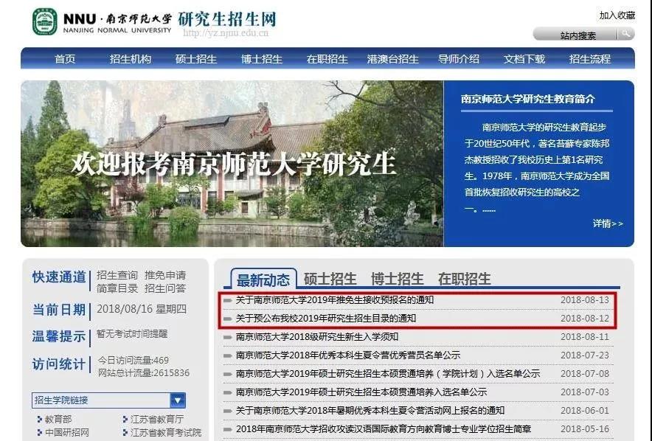Viewport: 652px width, 441px height.
Task: Select 首页 in the navigation bar
Action: (x=66, y=60)
